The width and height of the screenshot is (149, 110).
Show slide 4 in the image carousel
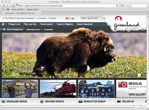coord(144,75)
